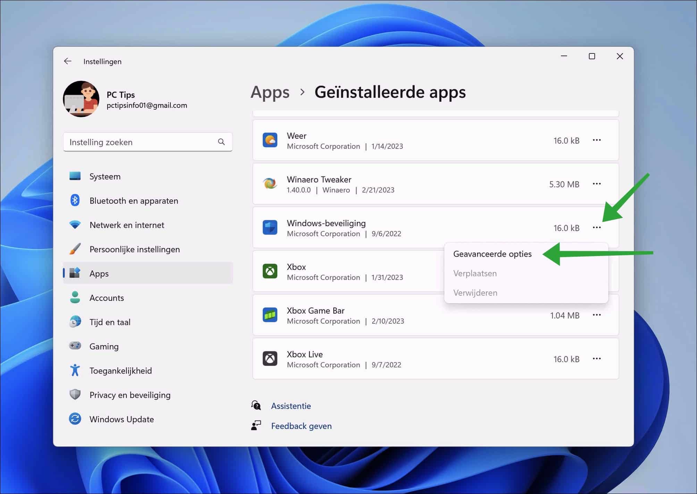Open Systeem settings category
Screen dimensions: 697x494
[x=148, y=176]
